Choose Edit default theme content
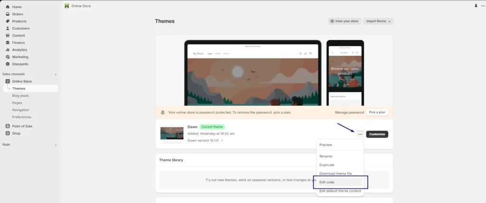 pyautogui.click(x=340, y=191)
